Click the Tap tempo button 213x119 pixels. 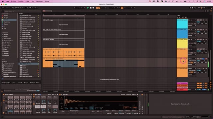(x=13, y=8)
